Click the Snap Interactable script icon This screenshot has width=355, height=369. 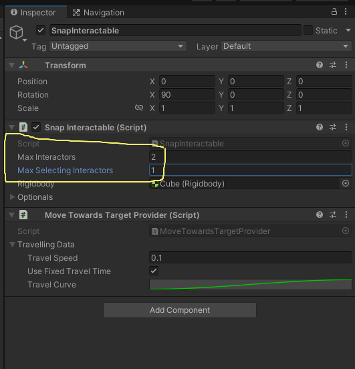(x=23, y=127)
